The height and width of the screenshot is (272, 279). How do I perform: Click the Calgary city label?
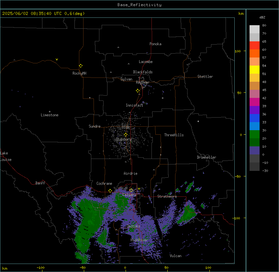pyautogui.click(x=129, y=195)
